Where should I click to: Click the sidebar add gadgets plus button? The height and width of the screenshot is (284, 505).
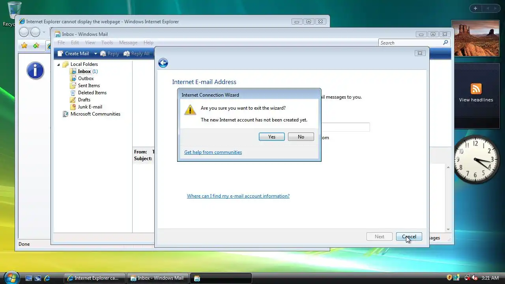(475, 8)
